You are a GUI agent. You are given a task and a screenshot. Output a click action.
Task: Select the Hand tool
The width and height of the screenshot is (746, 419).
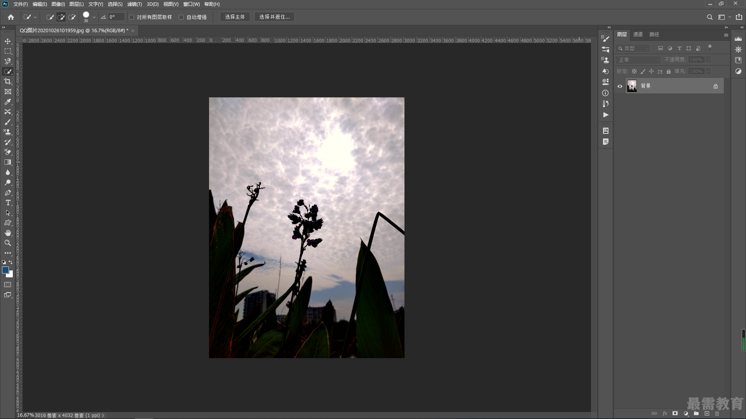(x=8, y=233)
